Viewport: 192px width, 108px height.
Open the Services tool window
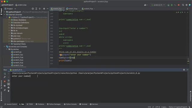94,104
